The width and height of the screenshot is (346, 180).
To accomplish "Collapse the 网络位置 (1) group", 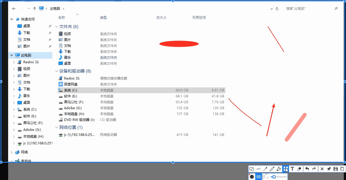I will coord(56,127).
